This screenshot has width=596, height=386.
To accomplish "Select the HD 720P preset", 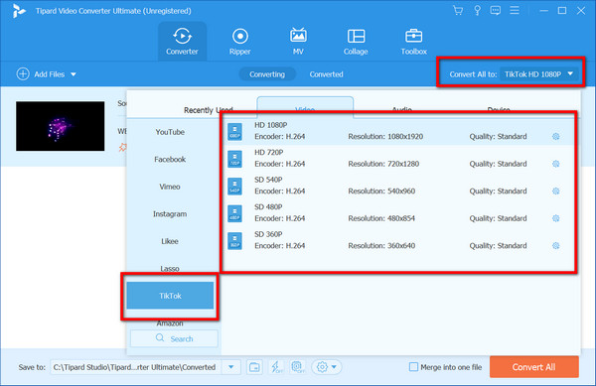I will [398, 159].
